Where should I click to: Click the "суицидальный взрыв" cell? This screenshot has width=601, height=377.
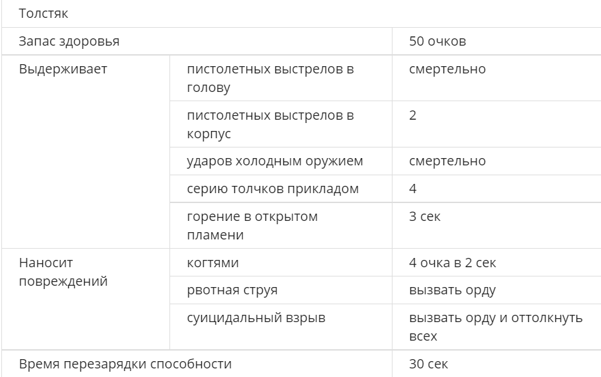click(256, 318)
